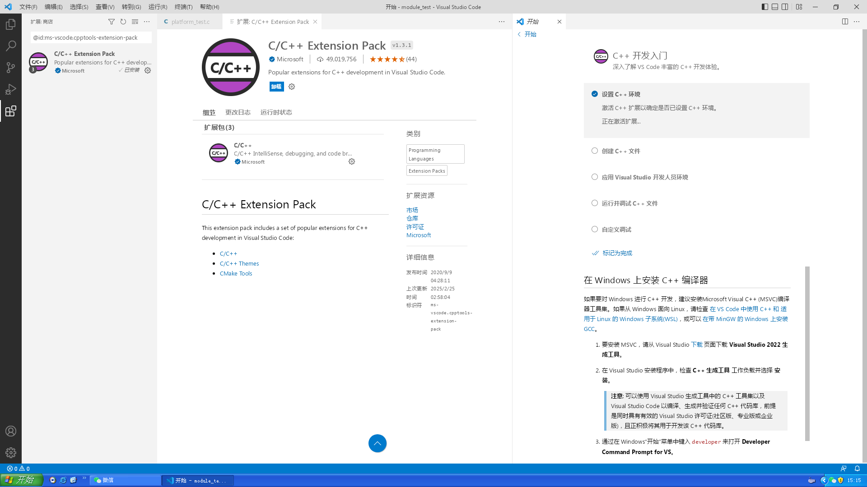Open gear menu for C/C++ pack item
Screen dimensions: 867x487
tap(351, 162)
